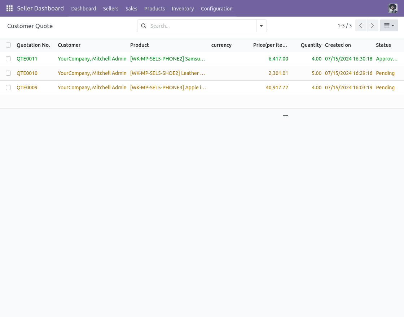
Task: Tick the checkbox for QTE0010
Action: (x=8, y=73)
